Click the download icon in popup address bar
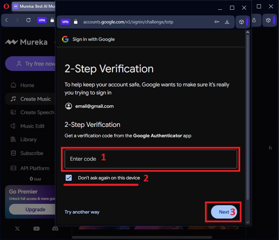Screen dimensions: 279x240 click(227, 22)
